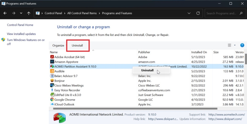Click the 585 MB size cell
Viewport: 247px width, 124px height.
pos(228,57)
